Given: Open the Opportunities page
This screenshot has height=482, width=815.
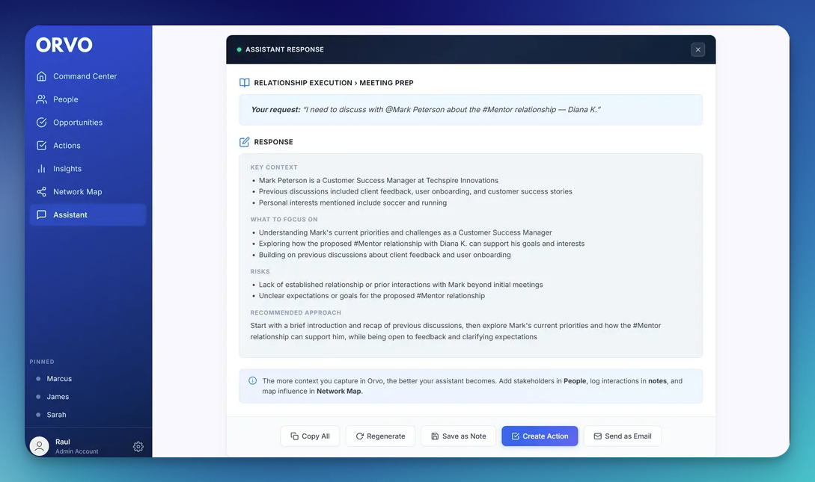Looking at the screenshot, I should tap(77, 123).
